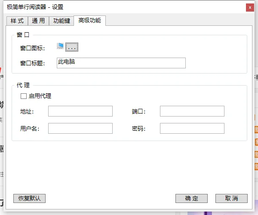
Task: Confirm settings with 确定 button
Action: coord(191,198)
